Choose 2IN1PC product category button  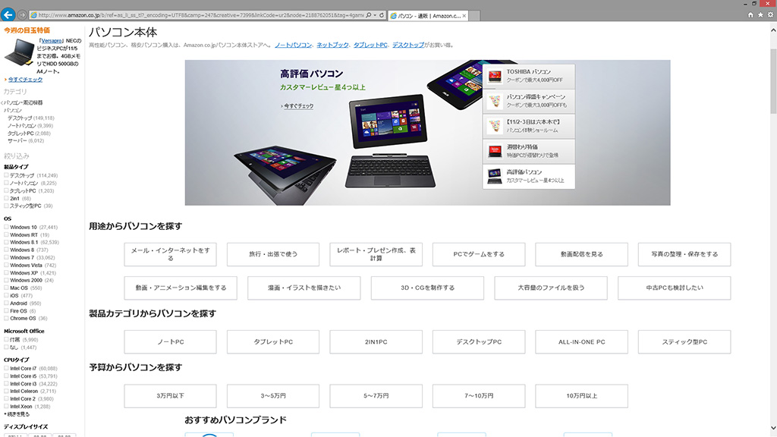(376, 342)
